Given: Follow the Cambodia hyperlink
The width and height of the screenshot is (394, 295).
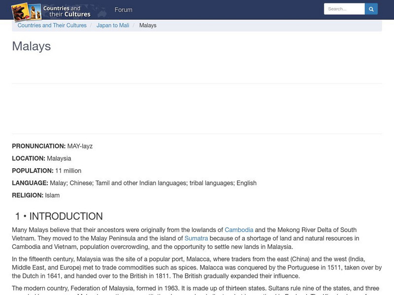Looking at the screenshot, I should point(239,230).
